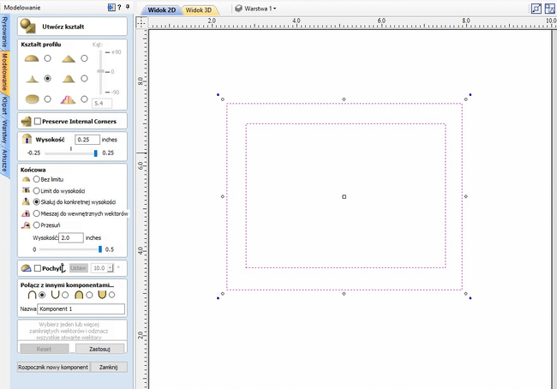The width and height of the screenshot is (557, 389).
Task: Click the Reset button
Action: [x=44, y=350]
